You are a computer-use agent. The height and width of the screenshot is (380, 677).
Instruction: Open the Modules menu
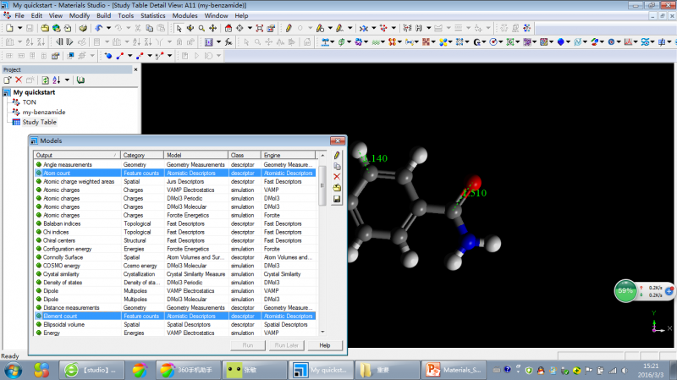pyautogui.click(x=184, y=15)
